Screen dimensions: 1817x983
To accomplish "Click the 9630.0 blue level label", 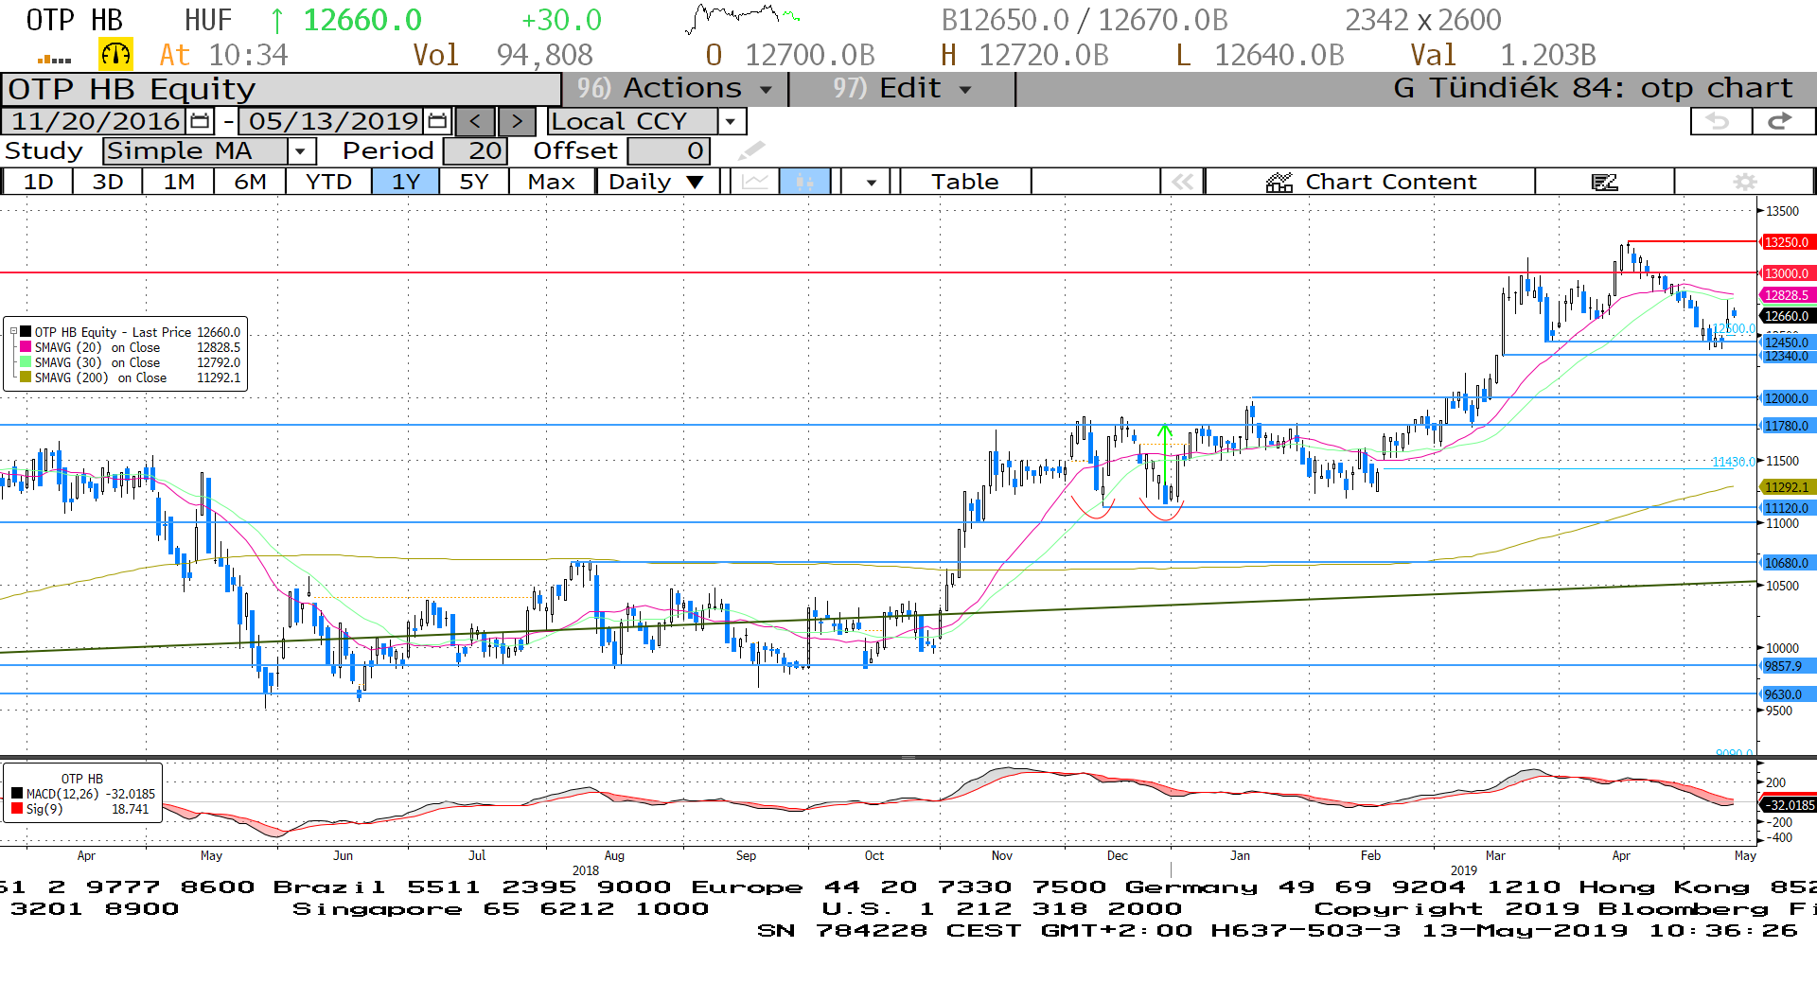I will [x=1787, y=694].
